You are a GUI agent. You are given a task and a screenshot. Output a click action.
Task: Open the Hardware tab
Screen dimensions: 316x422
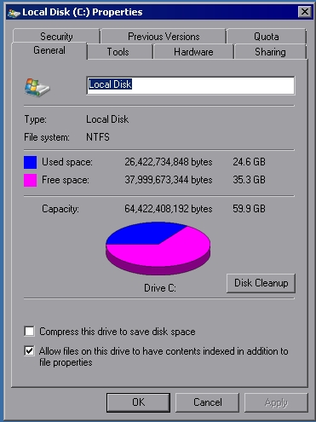(x=193, y=52)
